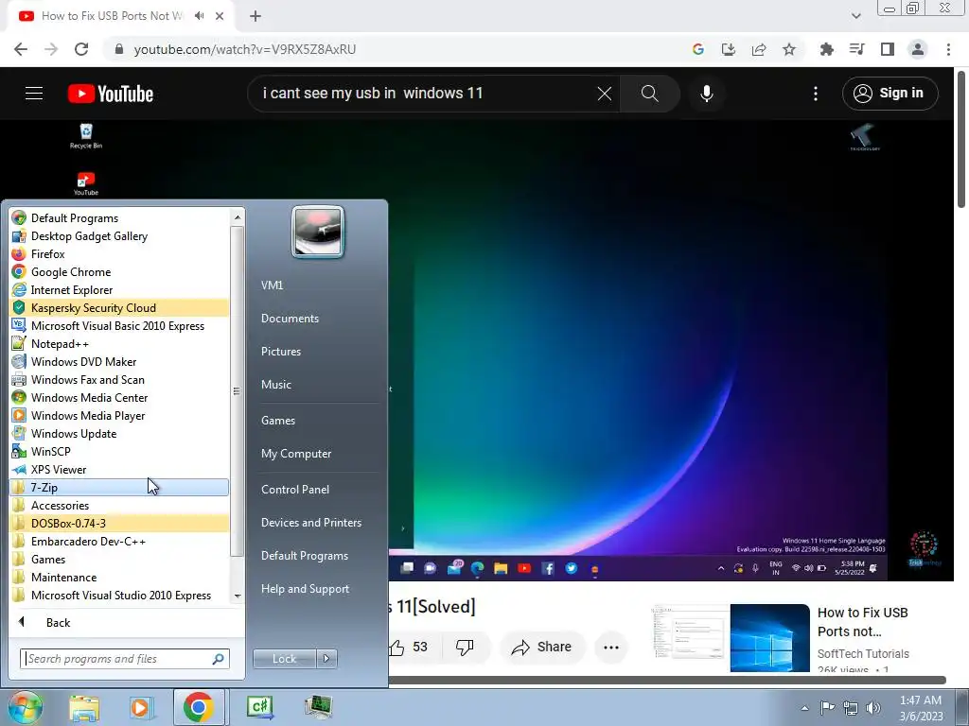Click Search programs and files box

125,659
